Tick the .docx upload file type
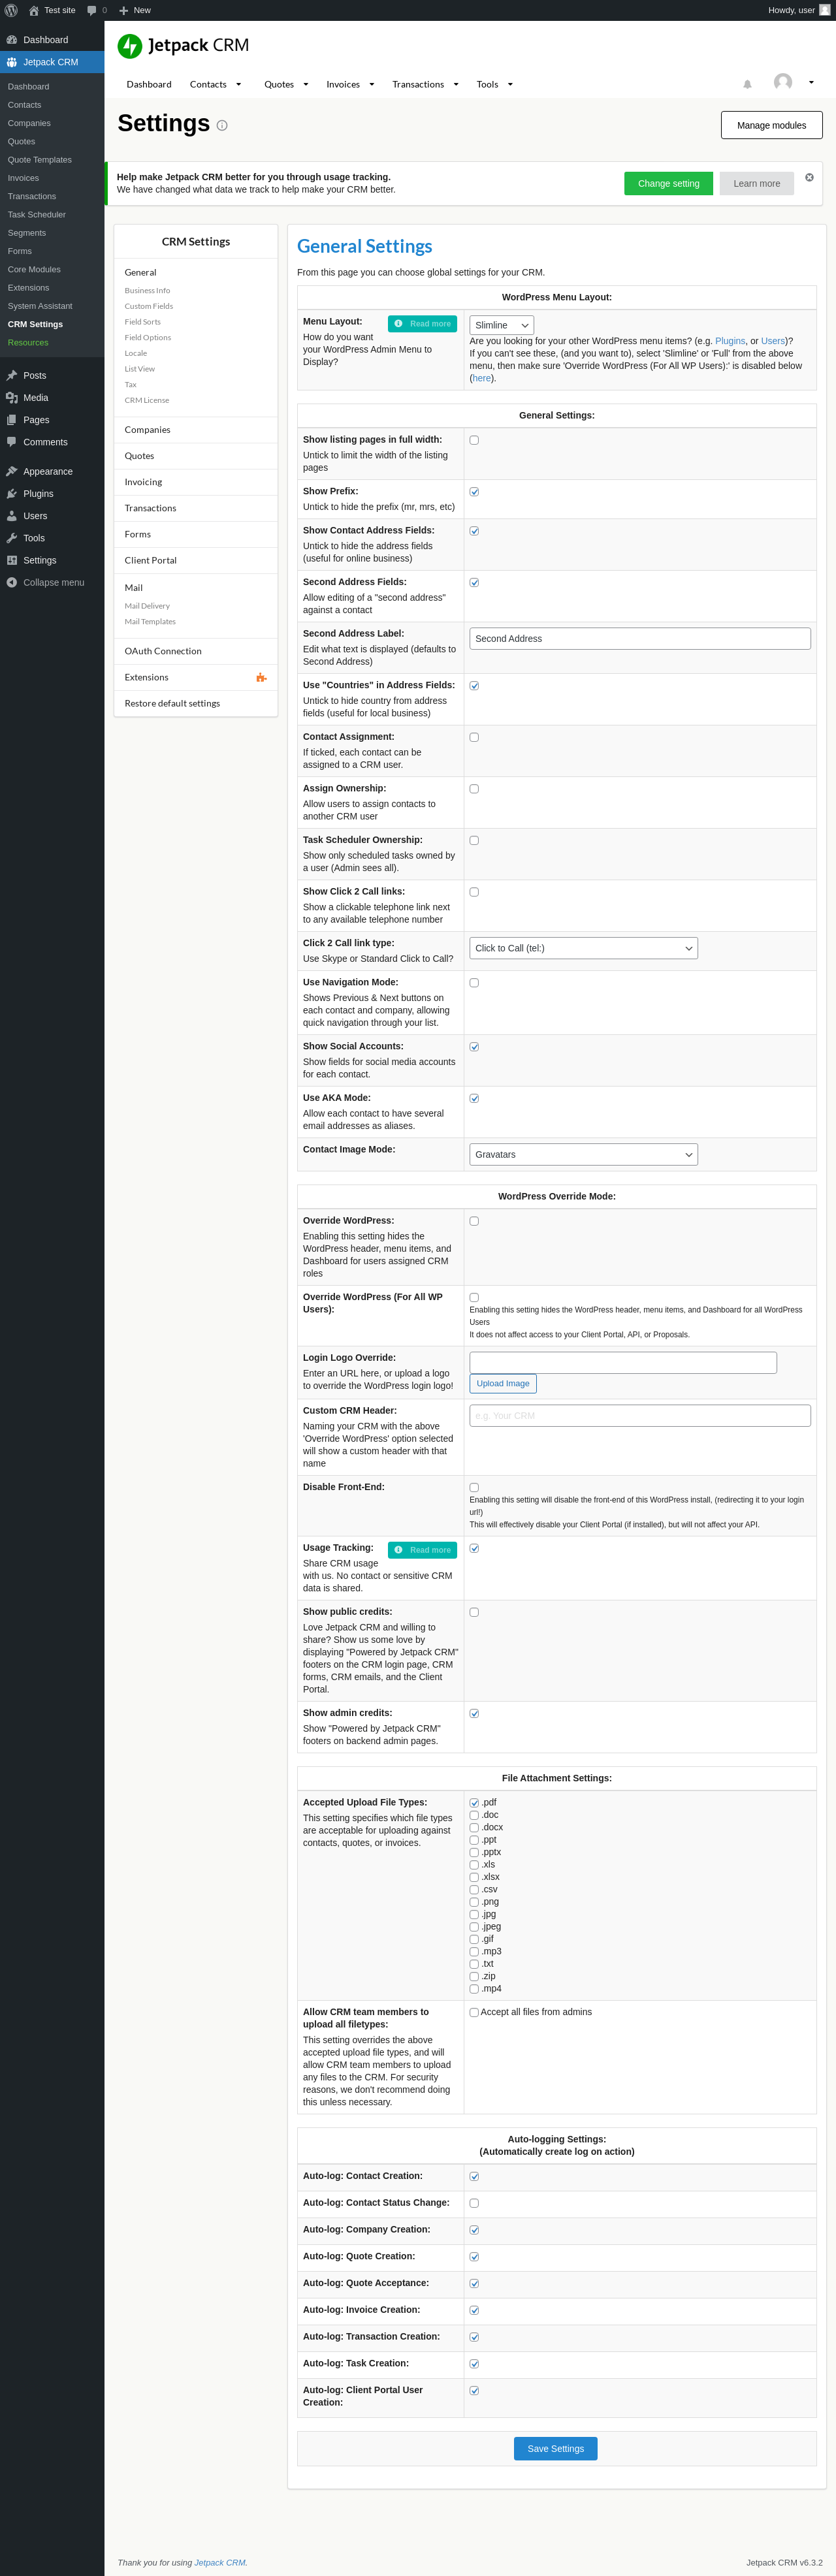The width and height of the screenshot is (836, 2576). 474,1827
